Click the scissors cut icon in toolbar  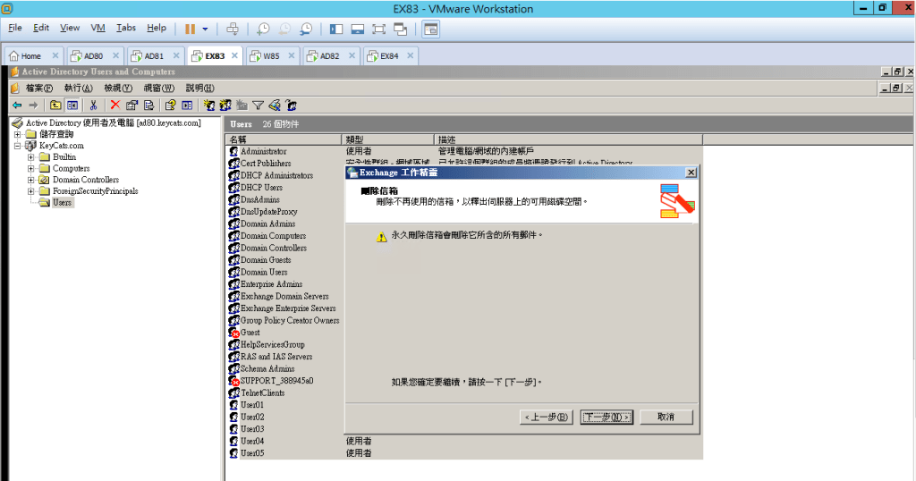coord(93,105)
